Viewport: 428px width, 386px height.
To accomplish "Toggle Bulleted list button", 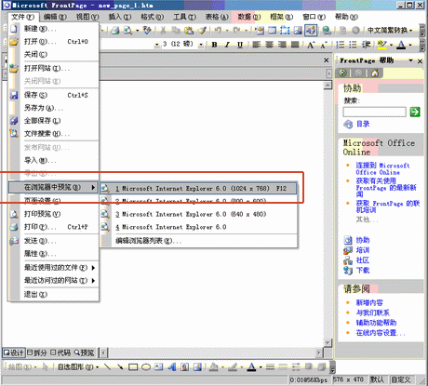I will (x=353, y=45).
